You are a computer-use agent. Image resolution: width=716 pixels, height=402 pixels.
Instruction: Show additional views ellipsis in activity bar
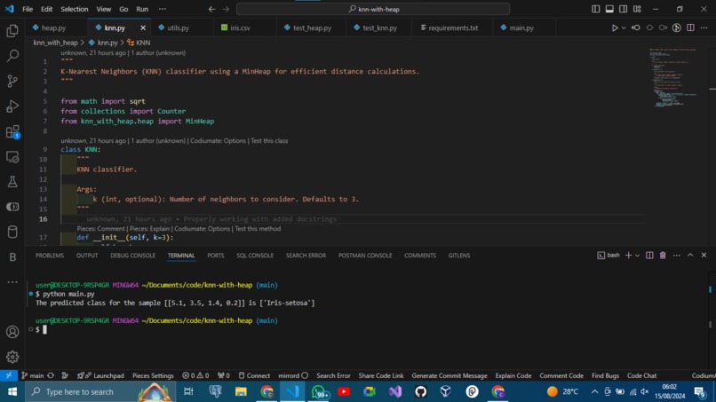click(x=12, y=282)
